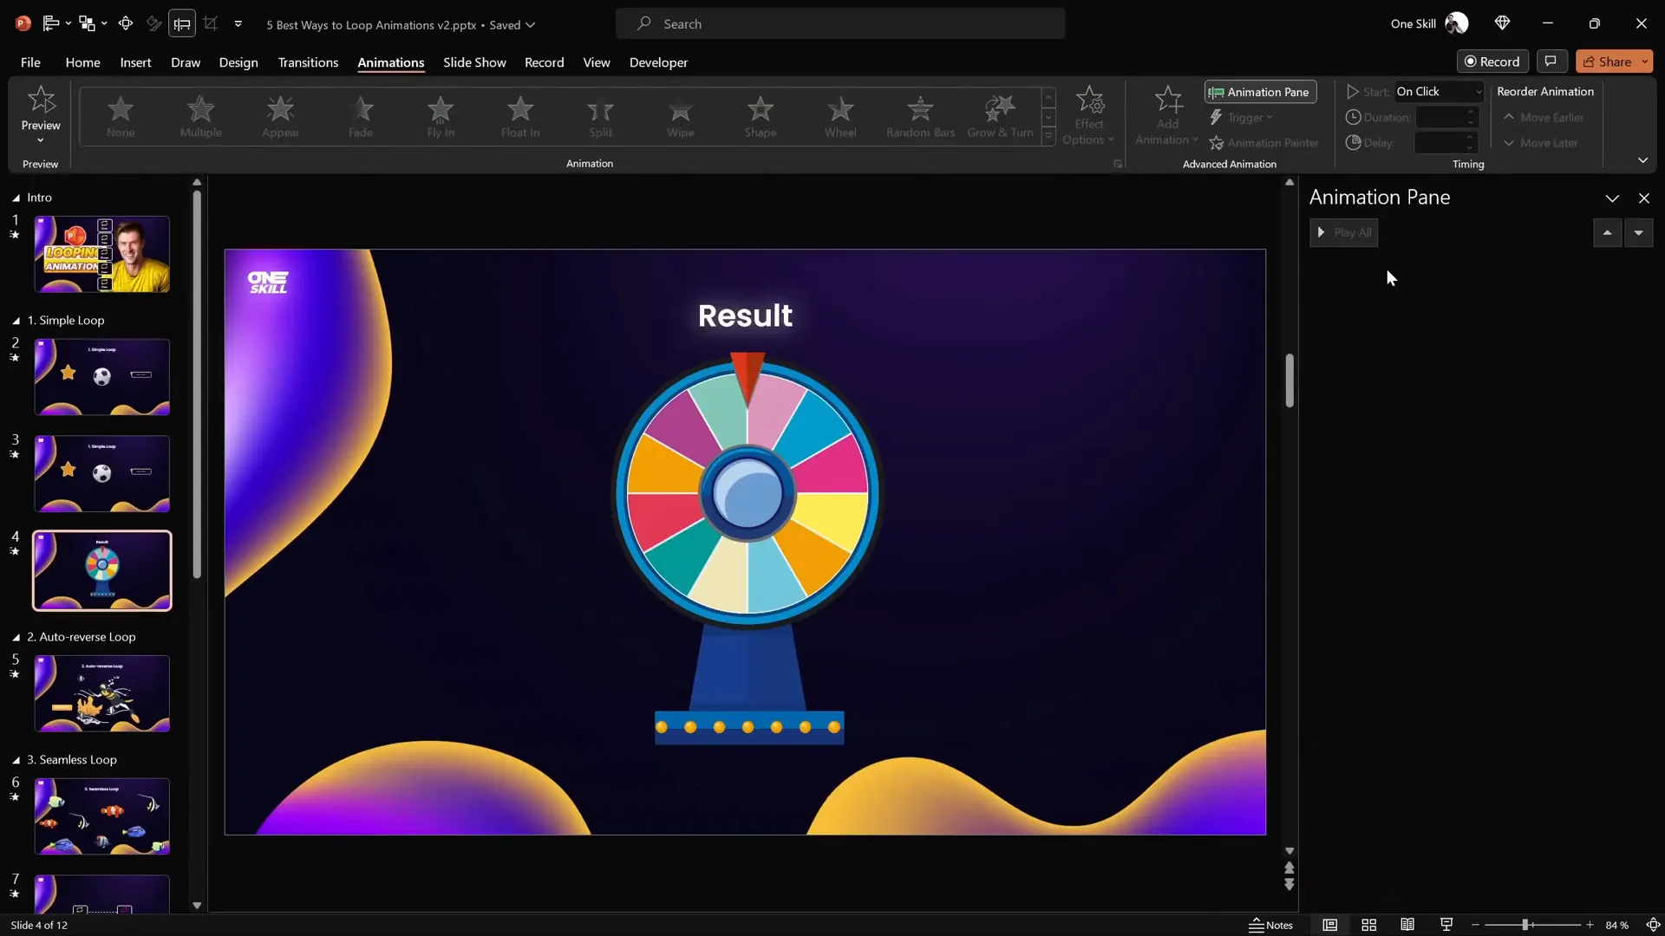
Task: Select the Shape animation effect
Action: pyautogui.click(x=761, y=116)
